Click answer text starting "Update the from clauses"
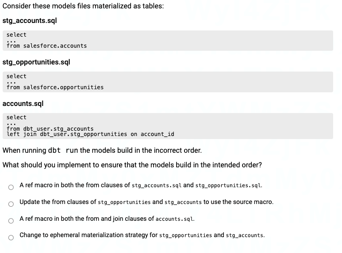The width and height of the screenshot is (342, 253). [x=146, y=202]
